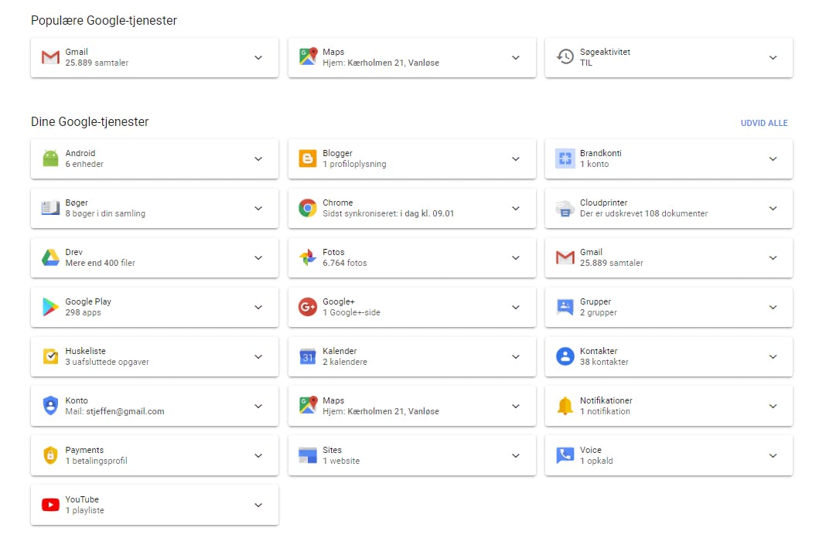Click the '8 bøger i din samling' text
The width and height of the screenshot is (819, 538).
click(x=105, y=213)
